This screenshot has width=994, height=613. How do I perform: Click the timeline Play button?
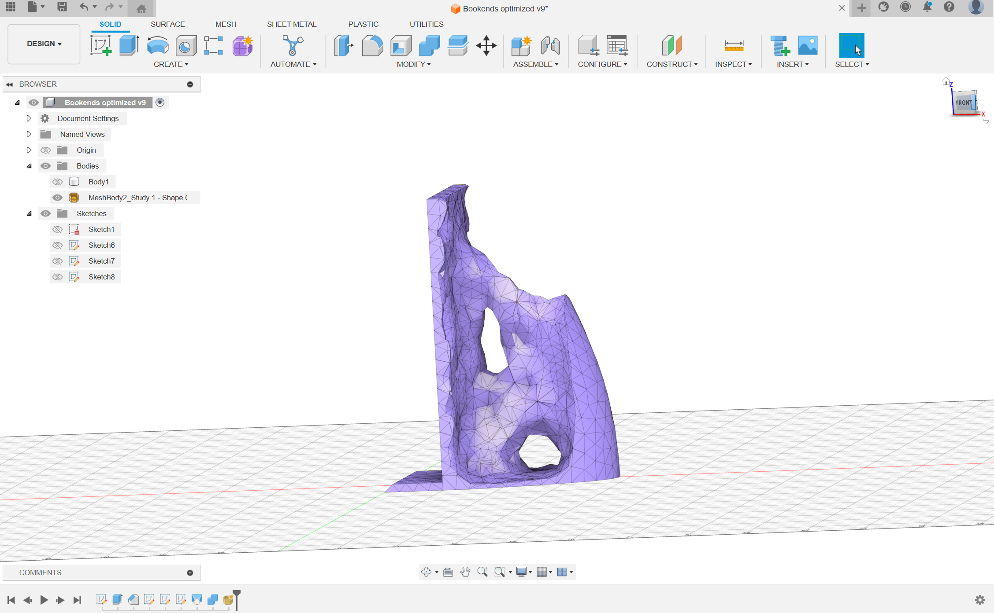[x=44, y=600]
